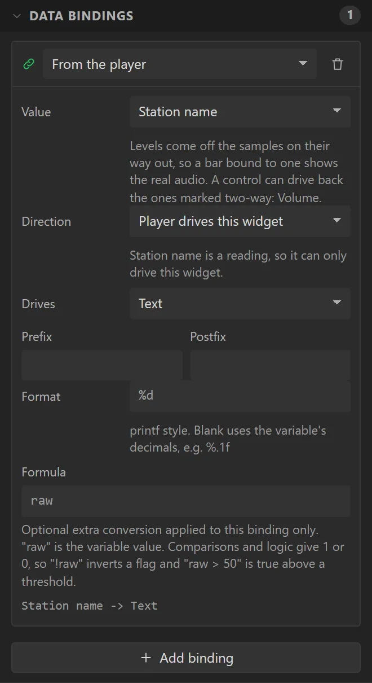Click the Add binding button
372x683 pixels.
coord(186,658)
